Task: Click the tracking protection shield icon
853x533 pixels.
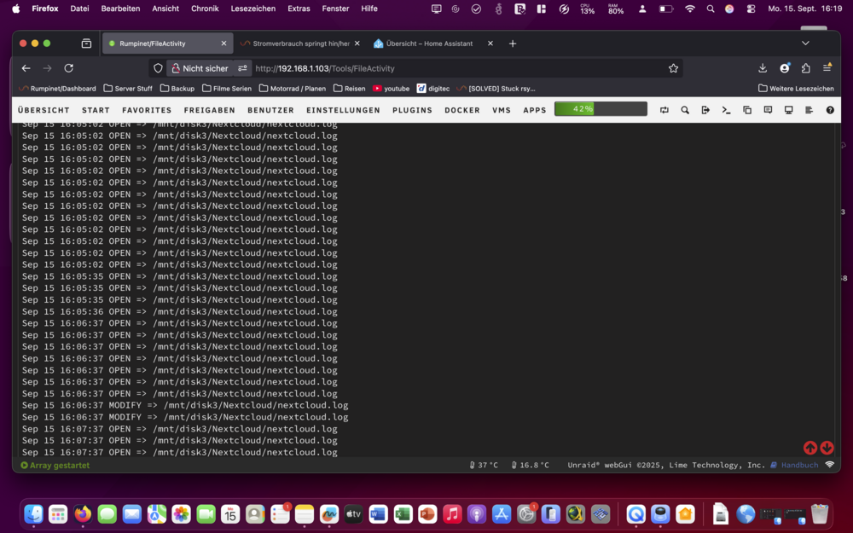Action: 158,68
